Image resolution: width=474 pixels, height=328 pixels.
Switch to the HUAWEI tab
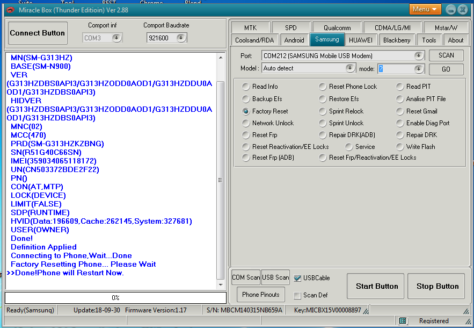(x=360, y=40)
